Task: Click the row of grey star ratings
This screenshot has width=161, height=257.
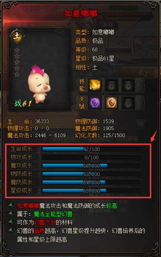Action: tap(17, 62)
